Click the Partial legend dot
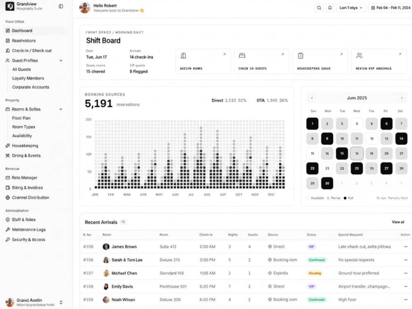The image size is (412, 309). tap(328, 198)
